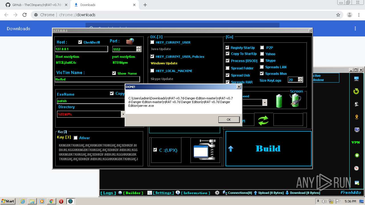This screenshot has height=205, width=365.
Task: Toggle the CheckBox10 checkbox
Action: pyautogui.click(x=80, y=42)
